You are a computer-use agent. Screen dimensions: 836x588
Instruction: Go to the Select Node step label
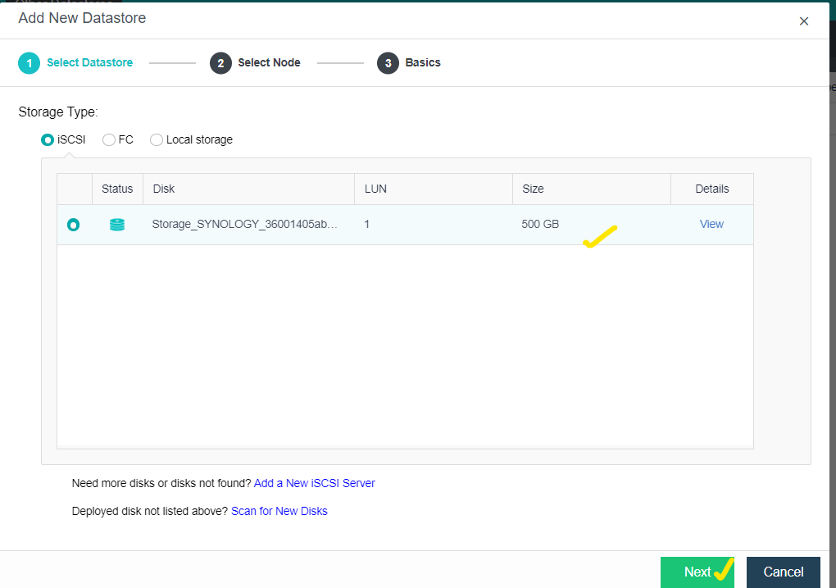(269, 63)
